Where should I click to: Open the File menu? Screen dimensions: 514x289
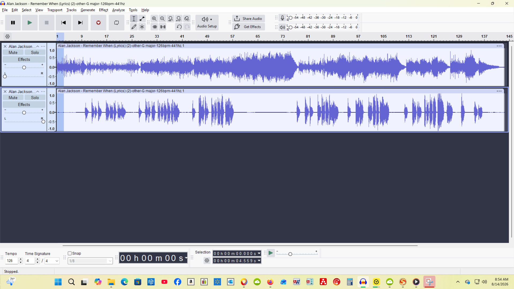point(5,10)
